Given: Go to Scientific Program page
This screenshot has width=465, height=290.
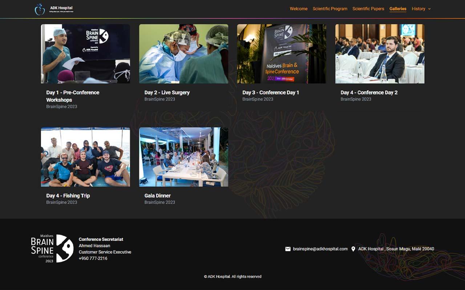Looking at the screenshot, I should click(x=330, y=9).
